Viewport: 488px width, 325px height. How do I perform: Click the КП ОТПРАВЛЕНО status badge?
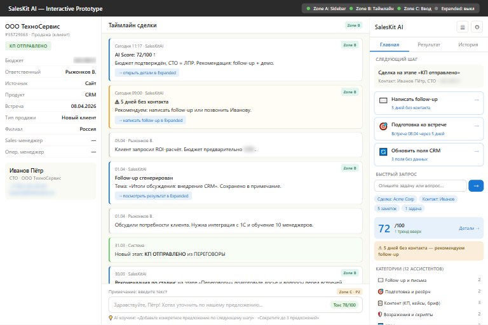point(28,46)
